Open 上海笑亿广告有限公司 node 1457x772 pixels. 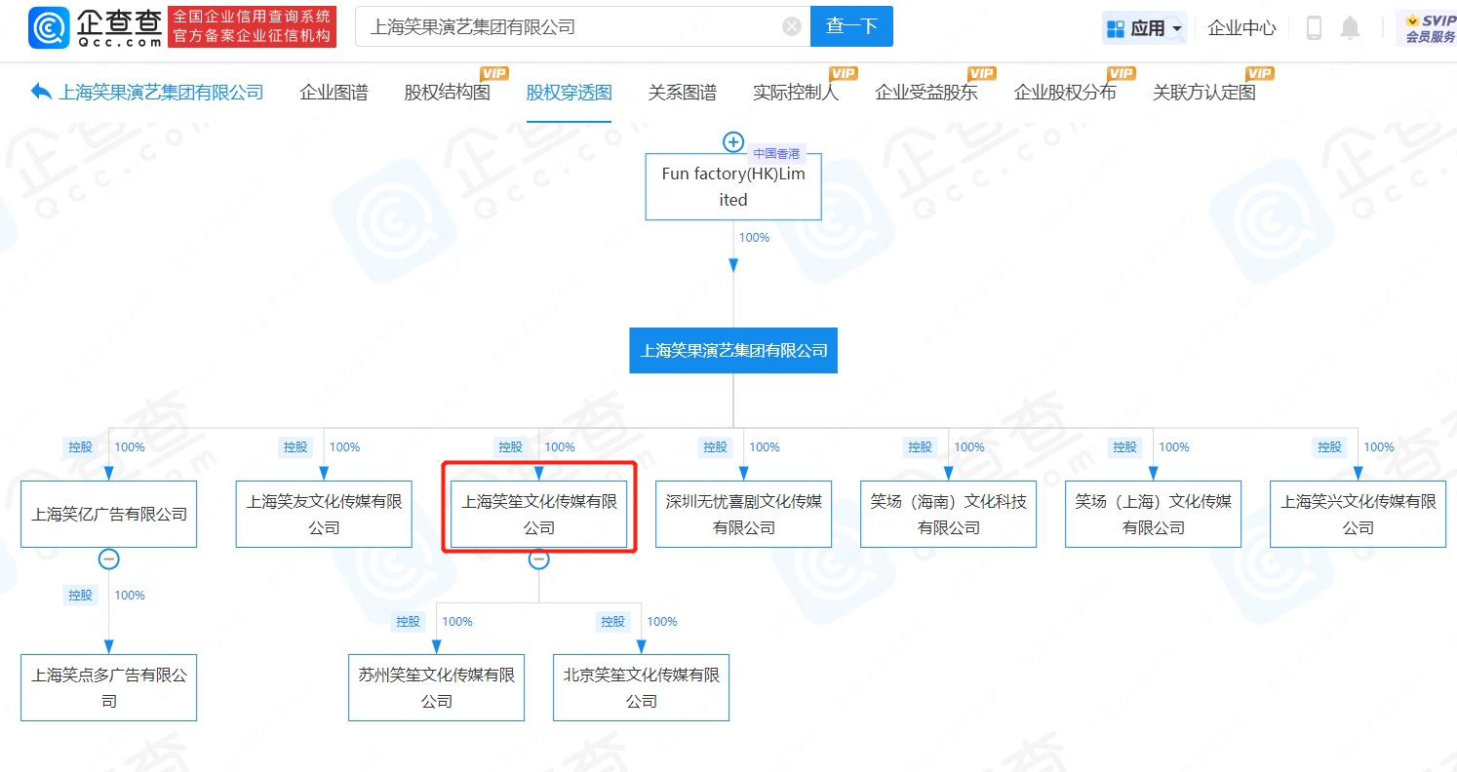point(109,514)
